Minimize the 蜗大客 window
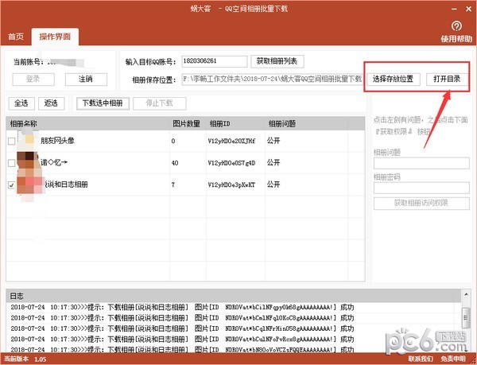This screenshot has height=365, width=477. 454,10
